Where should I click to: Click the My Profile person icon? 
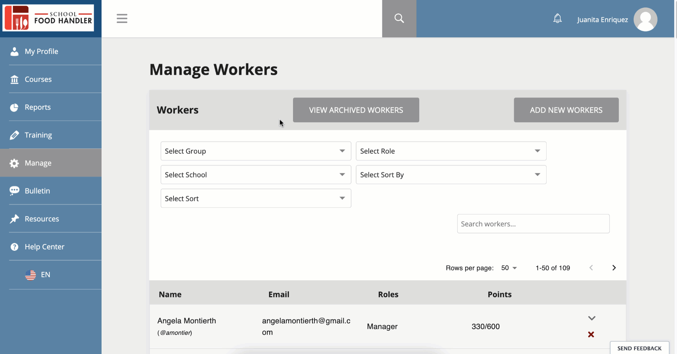click(14, 51)
